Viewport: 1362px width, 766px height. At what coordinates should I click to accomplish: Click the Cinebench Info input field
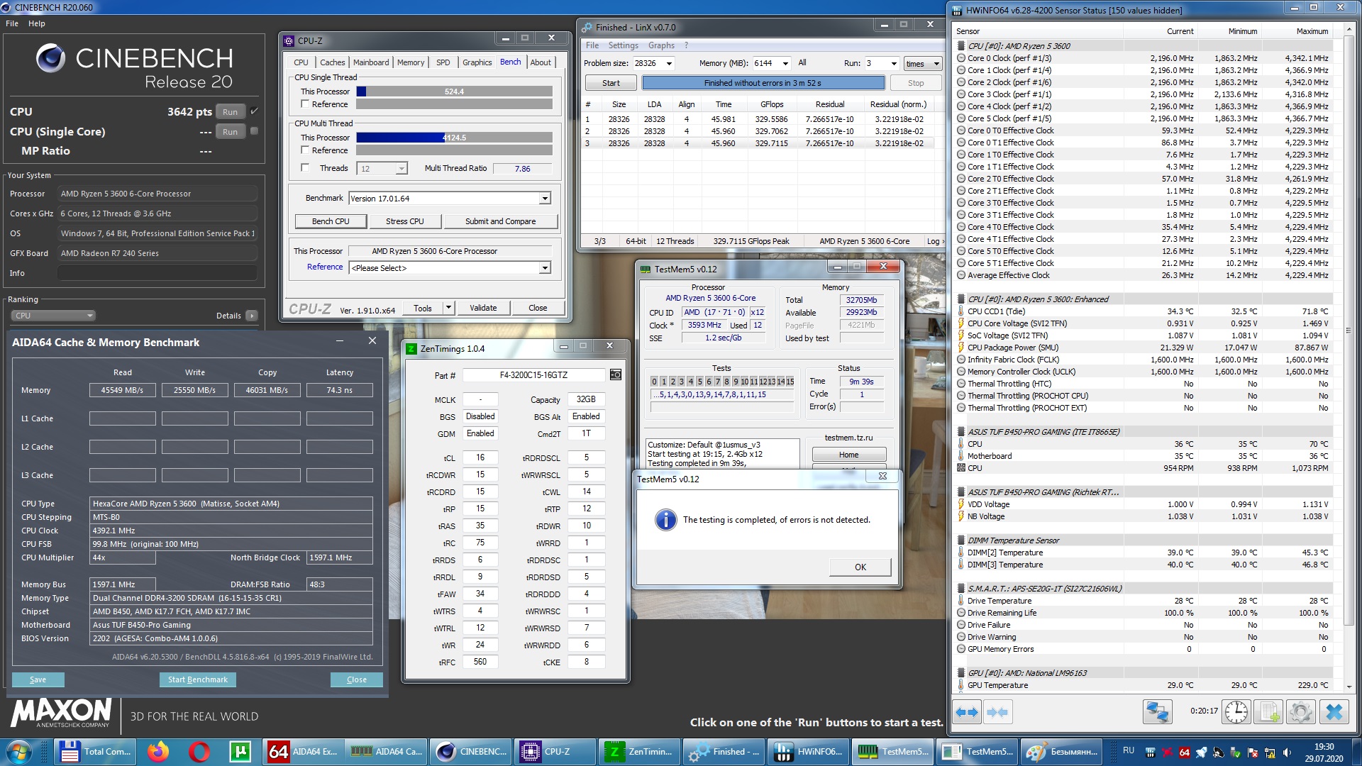coord(157,273)
